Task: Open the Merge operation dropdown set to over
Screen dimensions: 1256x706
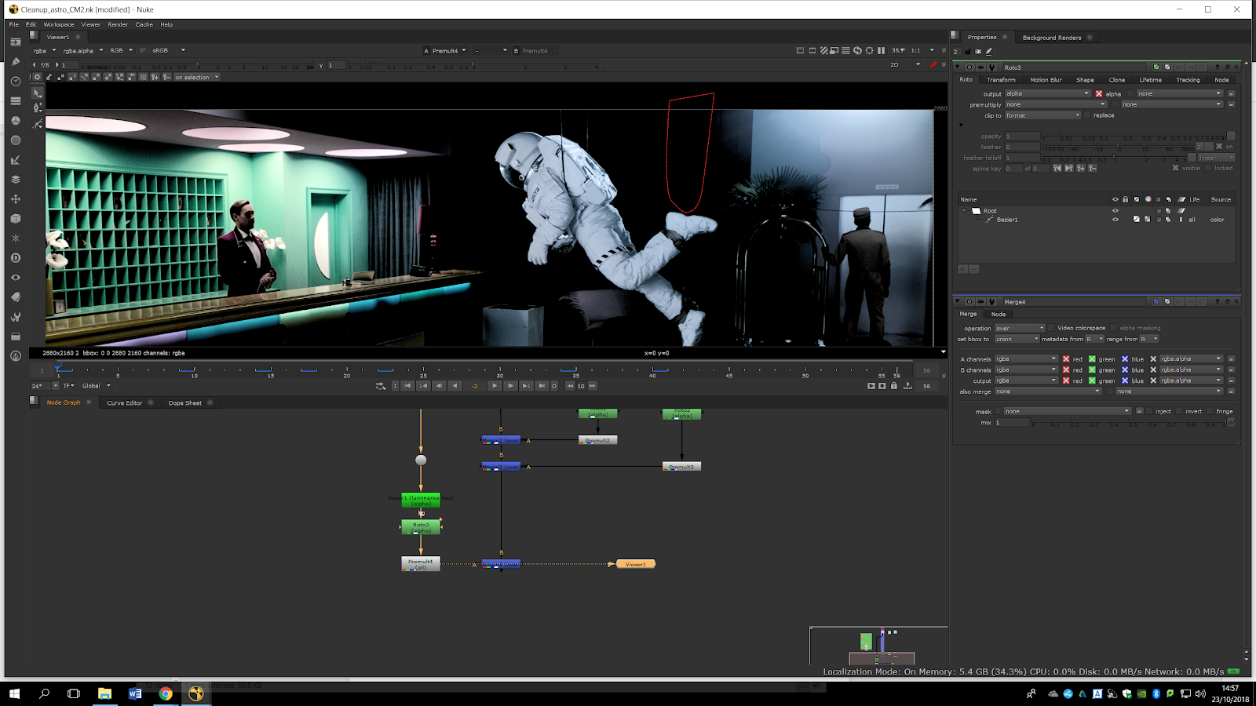Action: (1020, 328)
